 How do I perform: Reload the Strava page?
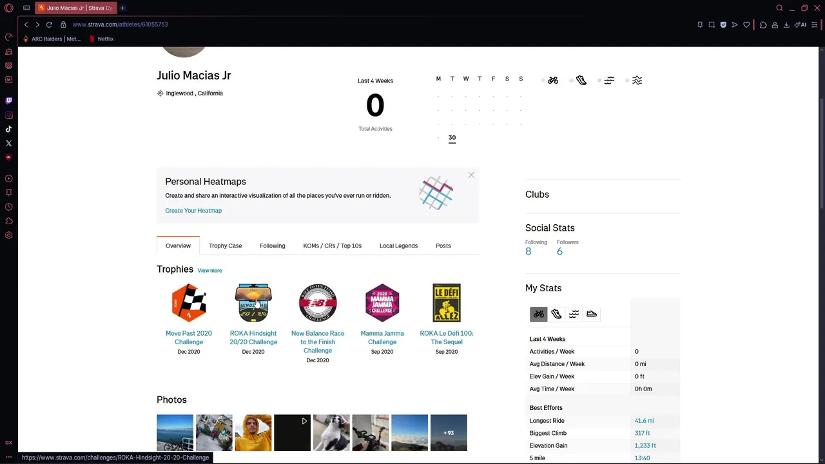click(49, 24)
